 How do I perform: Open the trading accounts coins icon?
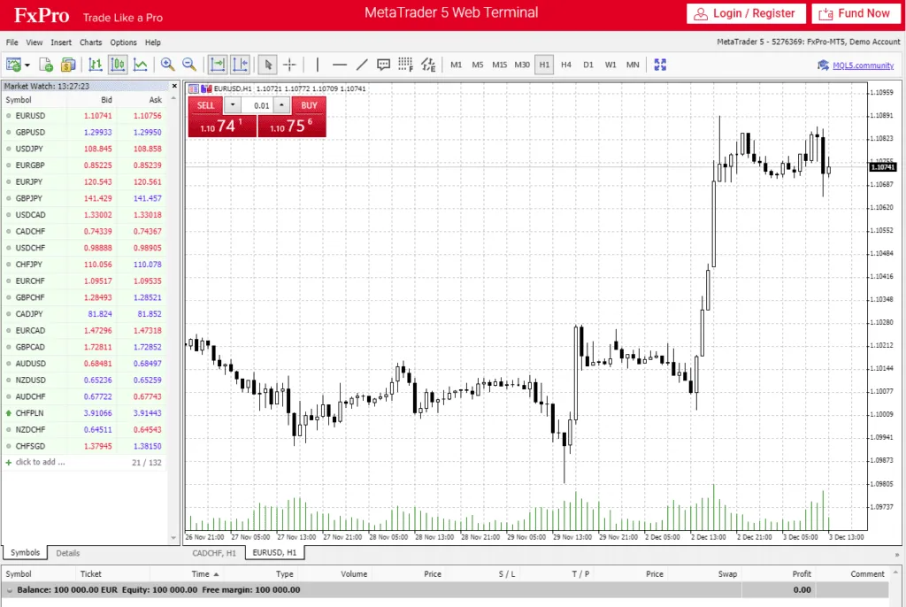68,65
